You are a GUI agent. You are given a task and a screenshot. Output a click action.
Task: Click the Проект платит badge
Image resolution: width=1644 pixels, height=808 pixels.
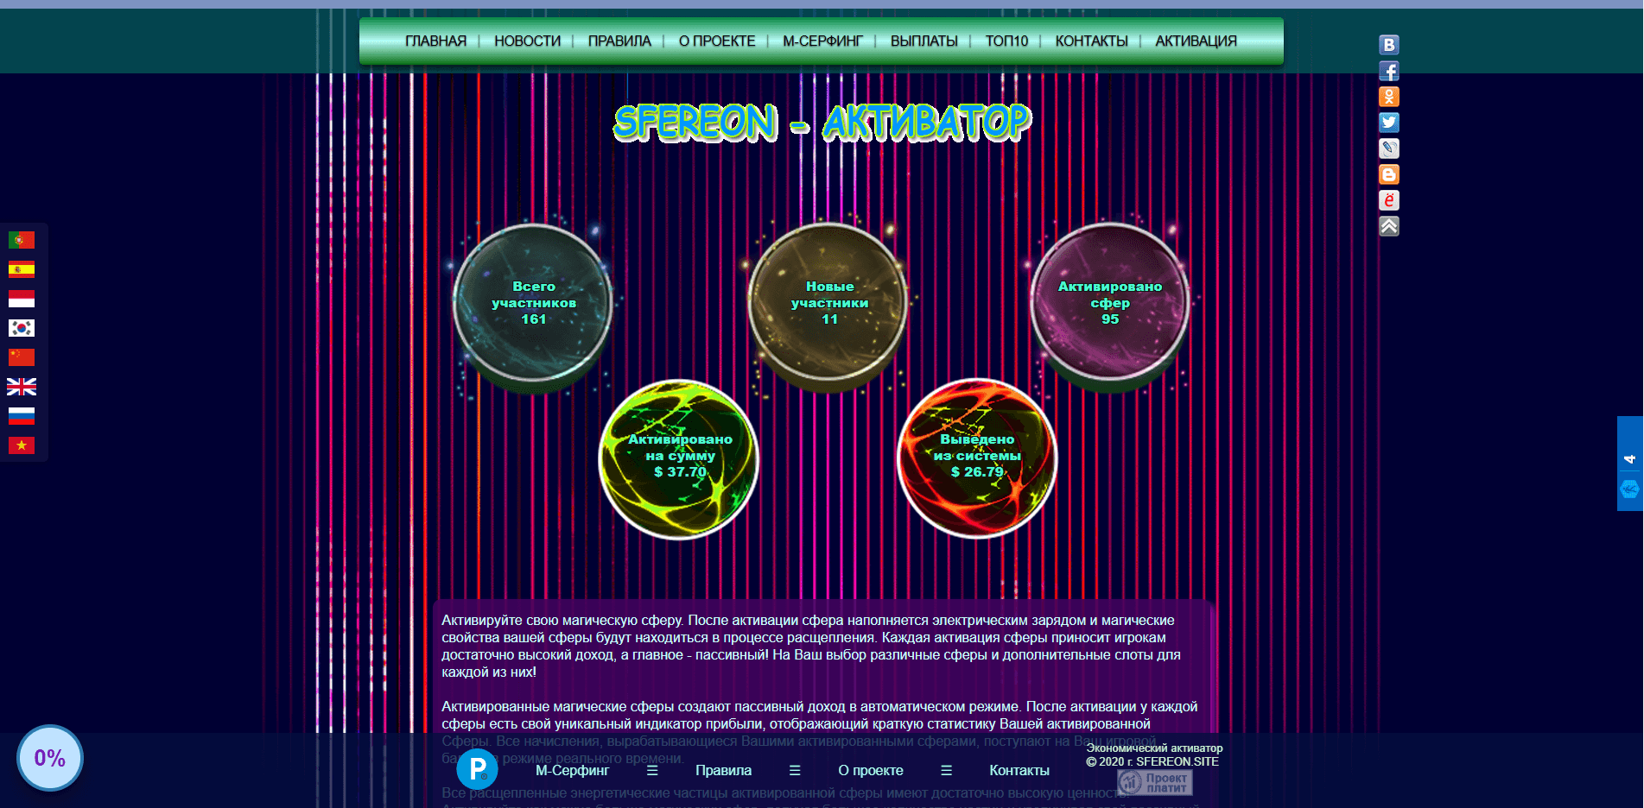(x=1155, y=783)
